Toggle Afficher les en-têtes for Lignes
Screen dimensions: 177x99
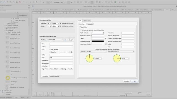coord(61,26)
